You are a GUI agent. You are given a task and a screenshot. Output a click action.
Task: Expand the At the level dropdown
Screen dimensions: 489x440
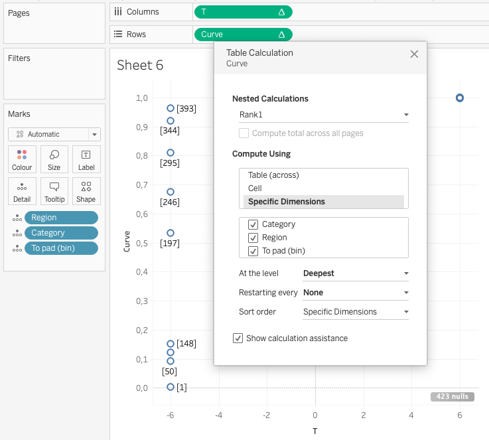pos(355,273)
